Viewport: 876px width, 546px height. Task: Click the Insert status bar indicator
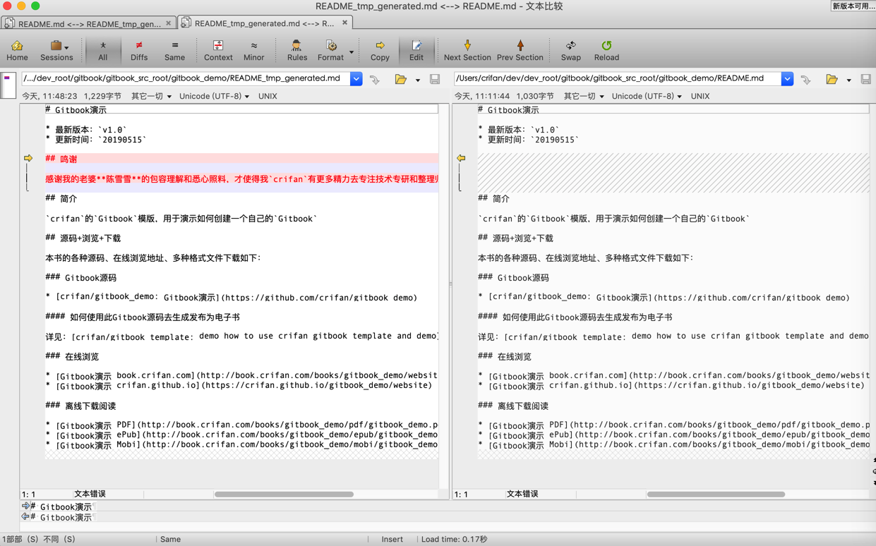click(x=392, y=539)
